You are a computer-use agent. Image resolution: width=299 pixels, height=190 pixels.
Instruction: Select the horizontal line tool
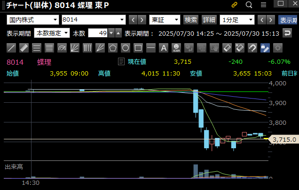[151, 48]
